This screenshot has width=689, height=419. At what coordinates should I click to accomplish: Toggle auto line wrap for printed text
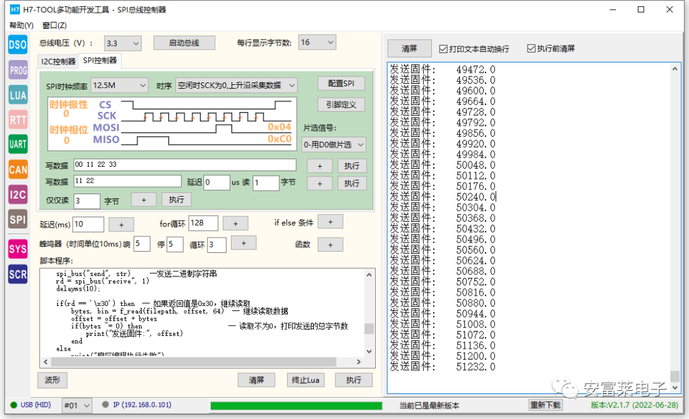(474, 49)
